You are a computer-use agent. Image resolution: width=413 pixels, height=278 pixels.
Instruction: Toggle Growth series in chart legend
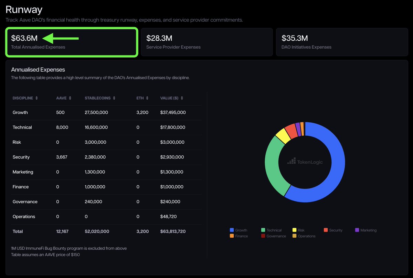click(x=238, y=230)
